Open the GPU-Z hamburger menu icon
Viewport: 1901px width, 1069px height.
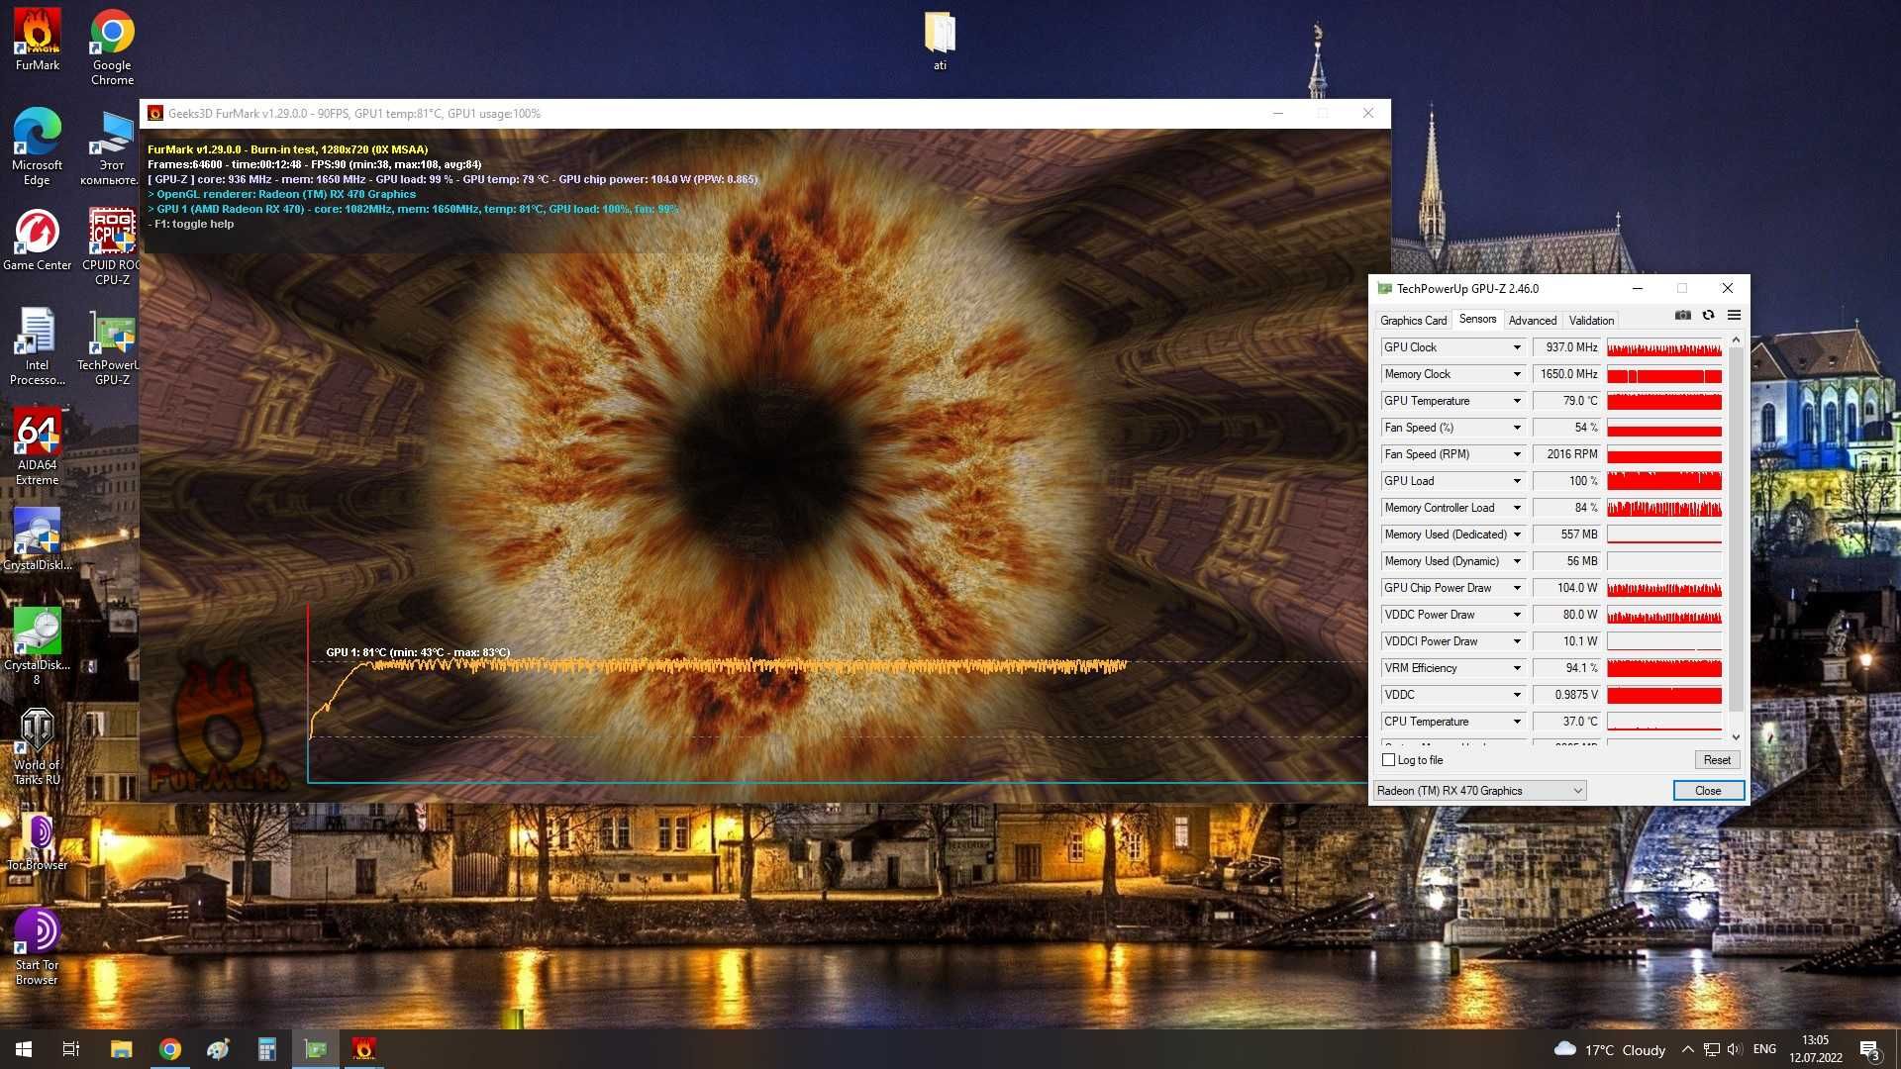1734,316
